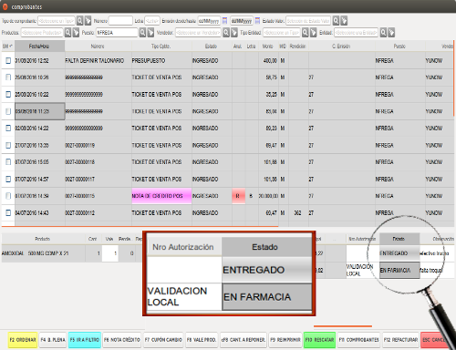
Task: Open the Letra dropdown selector
Action: pos(152,21)
